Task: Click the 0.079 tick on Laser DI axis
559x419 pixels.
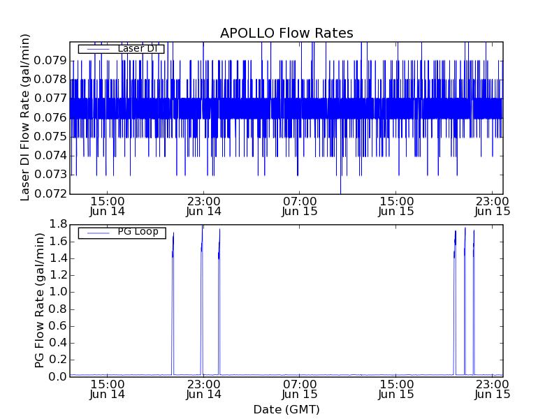Action: [x=50, y=61]
